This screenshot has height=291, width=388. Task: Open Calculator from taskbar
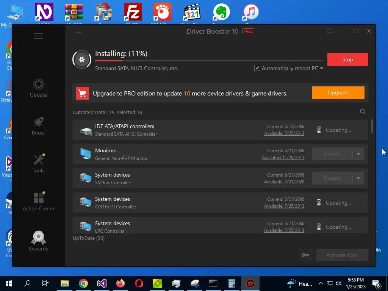[x=232, y=283]
